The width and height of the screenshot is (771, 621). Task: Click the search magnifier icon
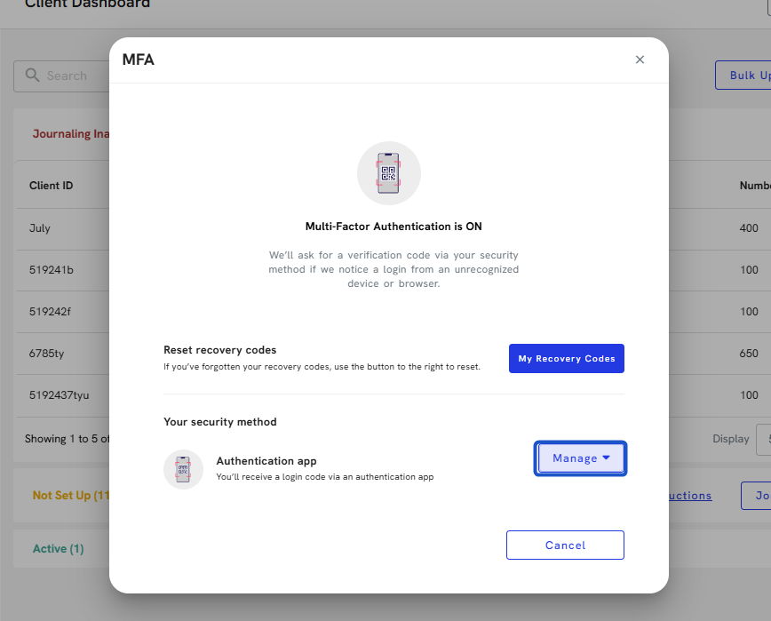[x=32, y=76]
